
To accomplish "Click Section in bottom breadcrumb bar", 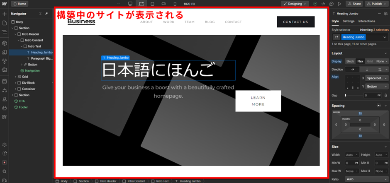I will [81, 181].
